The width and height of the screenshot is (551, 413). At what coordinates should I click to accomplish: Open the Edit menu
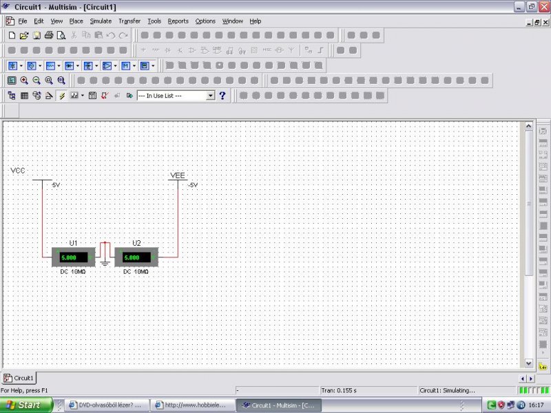[x=39, y=21]
